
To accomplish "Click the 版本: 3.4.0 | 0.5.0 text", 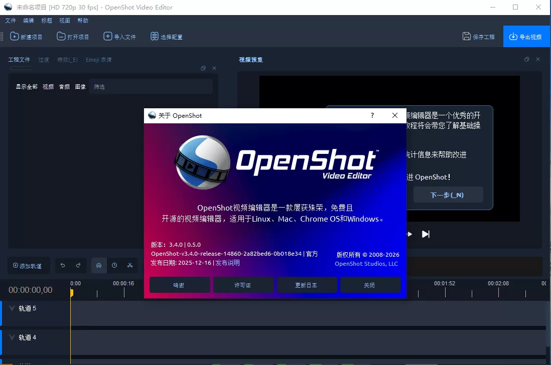I will coord(176,245).
